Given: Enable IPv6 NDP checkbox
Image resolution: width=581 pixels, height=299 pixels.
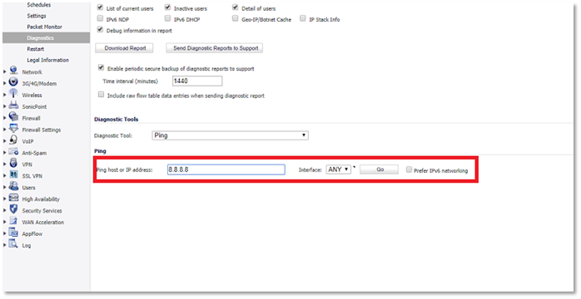Looking at the screenshot, I should click(x=100, y=18).
